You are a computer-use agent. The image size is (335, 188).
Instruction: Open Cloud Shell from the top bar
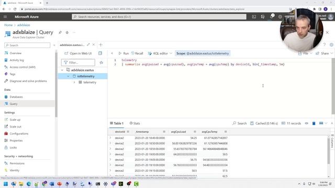[254, 17]
